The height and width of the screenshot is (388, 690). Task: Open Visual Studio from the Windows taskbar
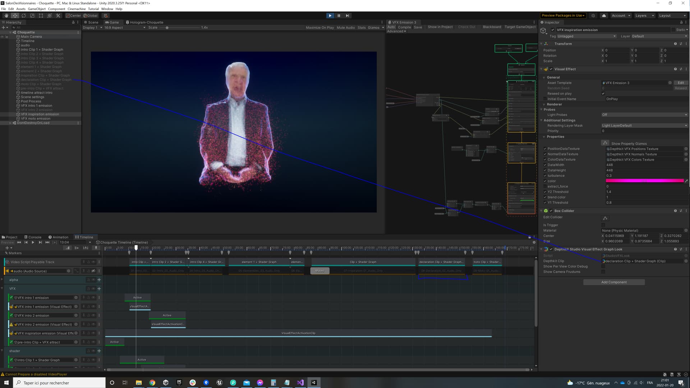300,383
